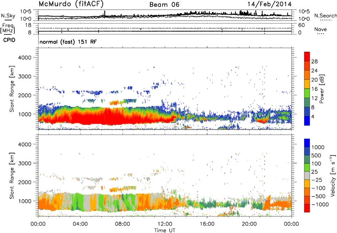Click the 16:00 time tick label
The height and width of the screenshot is (233, 337).
(x=207, y=224)
